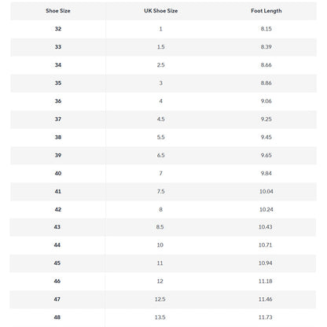The width and height of the screenshot is (327, 327).
Task: Click foot length 11.46 value
Action: tap(266, 299)
